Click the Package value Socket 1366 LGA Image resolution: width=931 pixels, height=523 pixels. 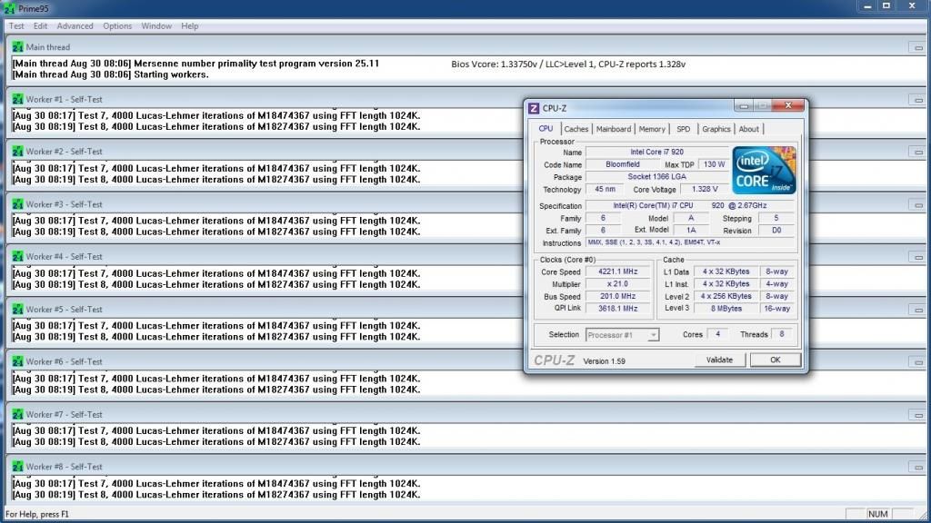pos(656,177)
